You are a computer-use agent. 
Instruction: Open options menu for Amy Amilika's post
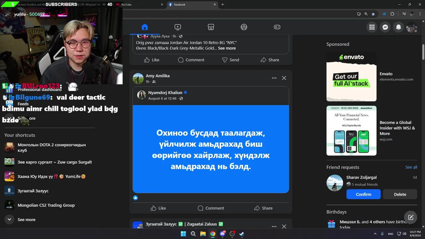pos(274,78)
